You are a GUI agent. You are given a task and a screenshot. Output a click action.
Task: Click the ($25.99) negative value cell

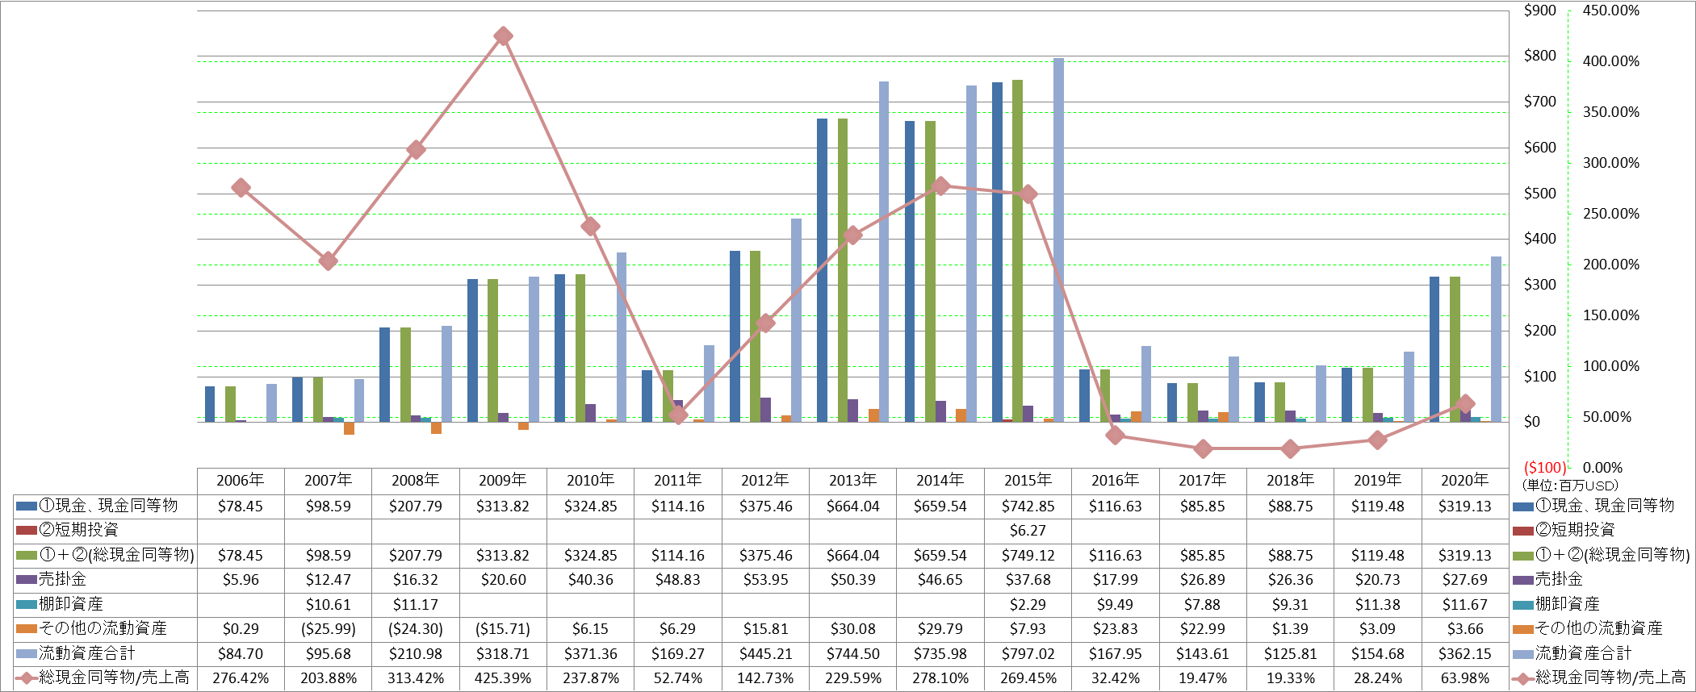[x=328, y=629]
